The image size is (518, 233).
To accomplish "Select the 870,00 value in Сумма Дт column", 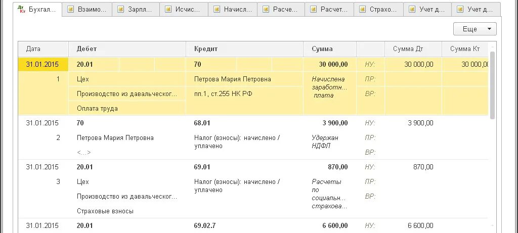I will pos(423,167).
